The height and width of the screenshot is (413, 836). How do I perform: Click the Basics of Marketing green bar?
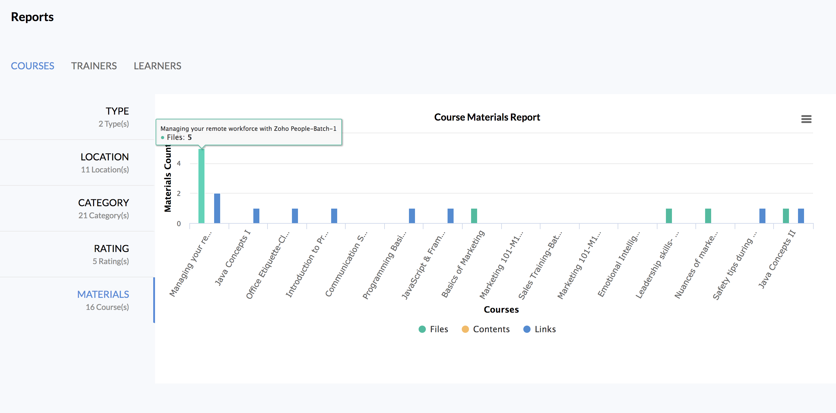pos(474,216)
